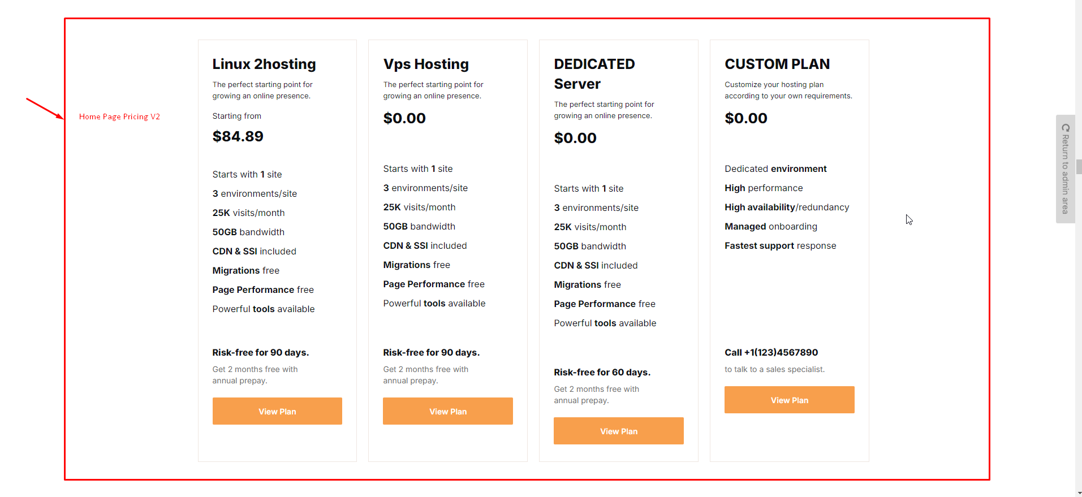Click the Dedicated environment feature line

pyautogui.click(x=775, y=169)
